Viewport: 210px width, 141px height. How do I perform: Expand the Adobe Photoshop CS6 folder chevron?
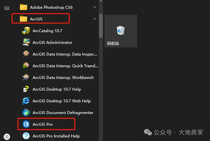point(95,7)
